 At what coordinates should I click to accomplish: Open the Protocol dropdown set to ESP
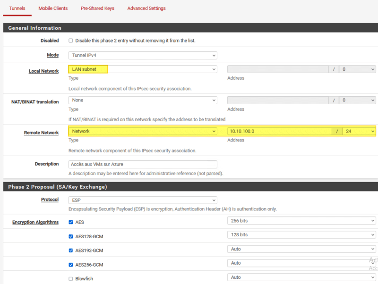[143, 200]
